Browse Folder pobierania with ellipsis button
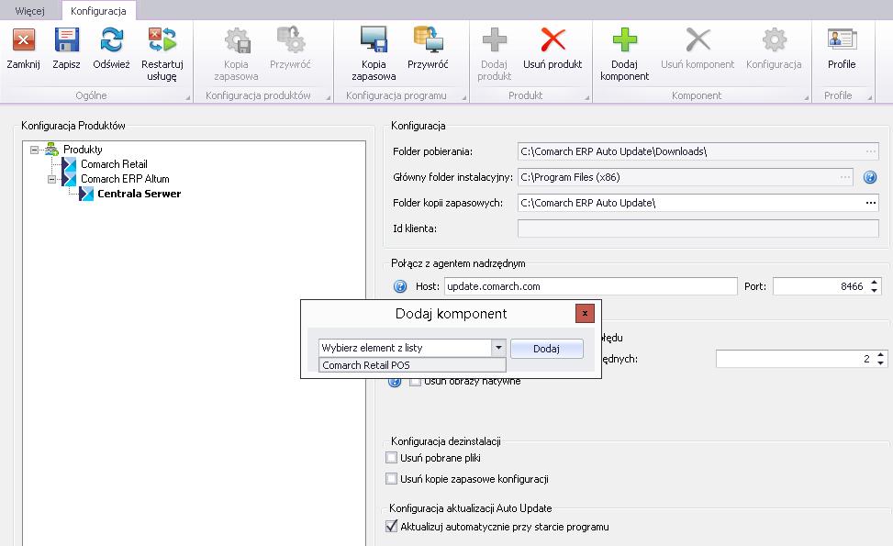The height and width of the screenshot is (546, 893). click(x=871, y=151)
